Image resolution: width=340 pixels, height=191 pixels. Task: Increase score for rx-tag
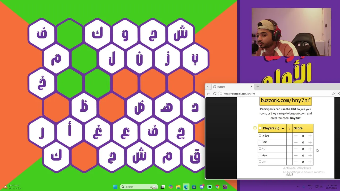coord(310,136)
